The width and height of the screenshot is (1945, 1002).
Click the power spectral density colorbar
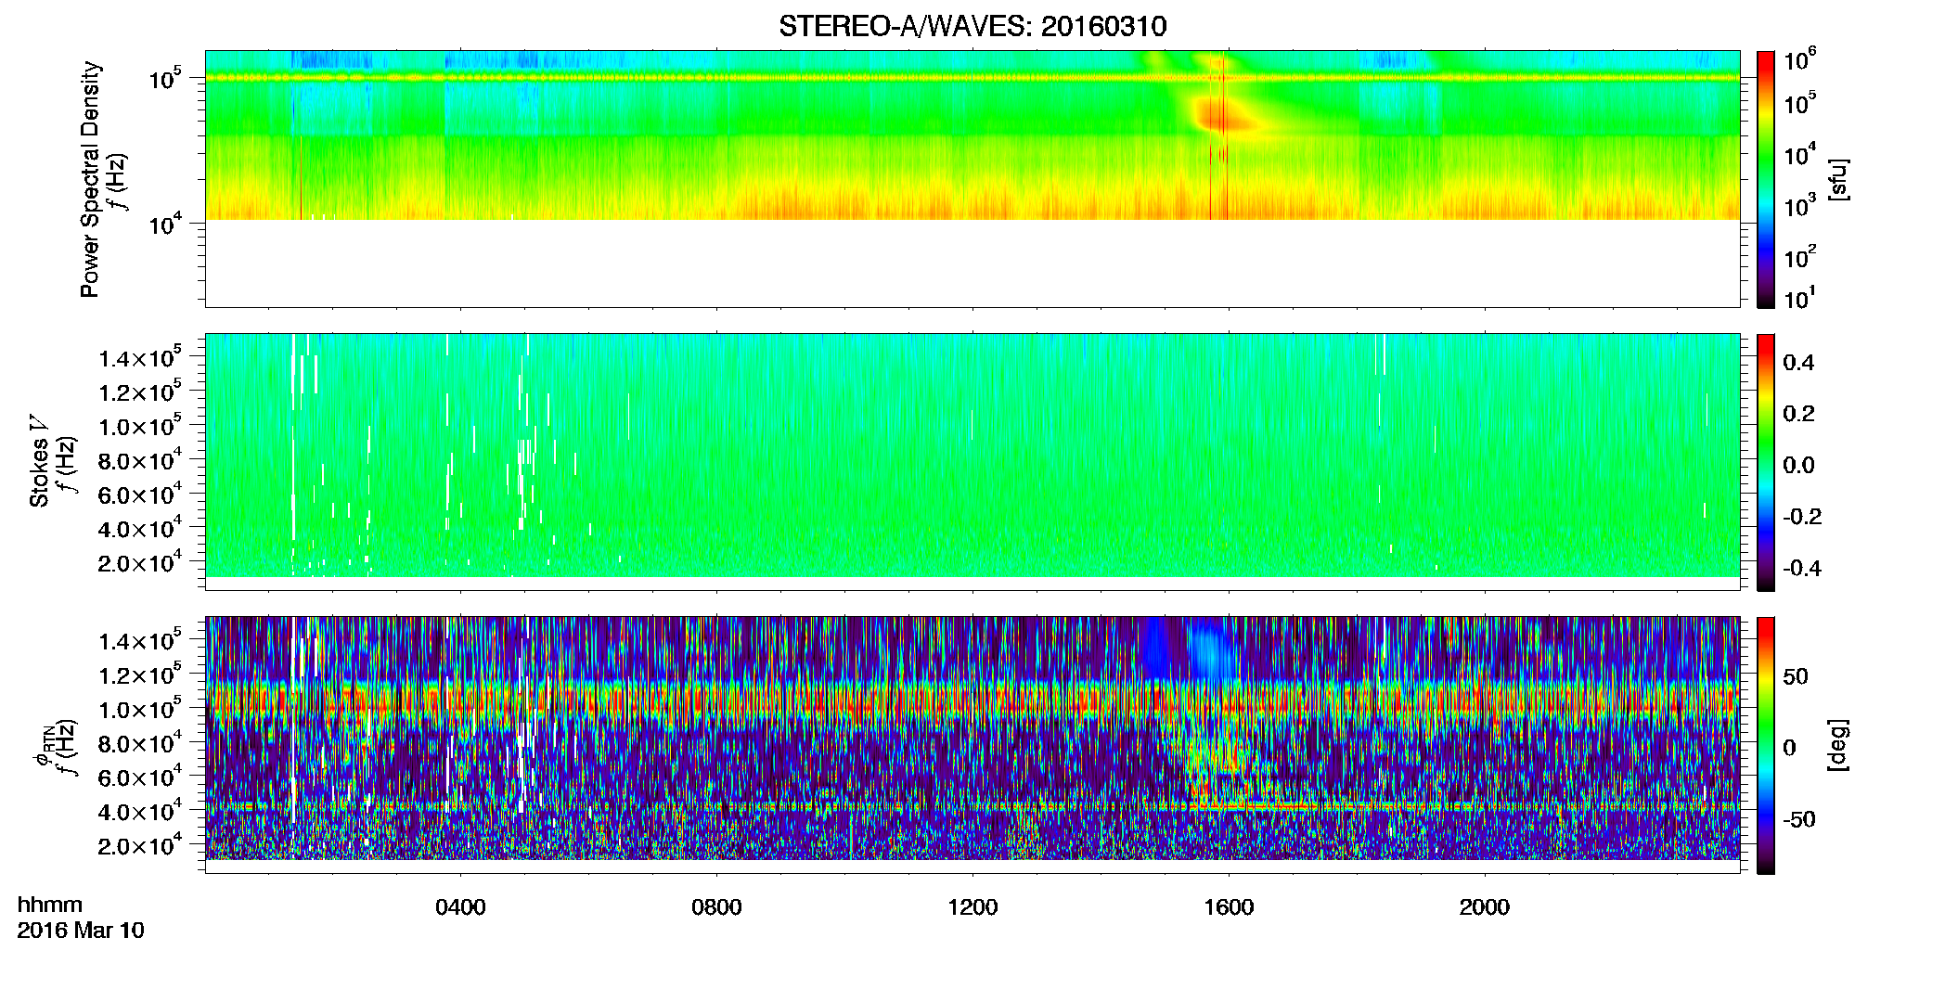click(1766, 179)
